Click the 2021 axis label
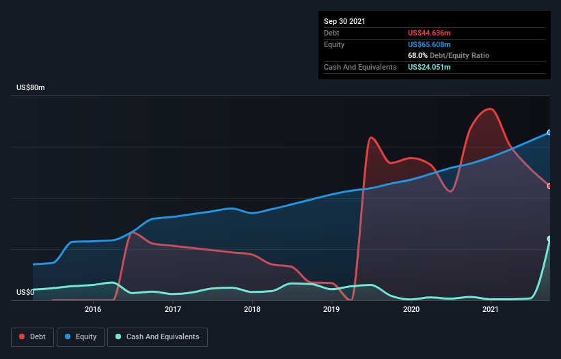This screenshot has width=561, height=359. pos(490,309)
